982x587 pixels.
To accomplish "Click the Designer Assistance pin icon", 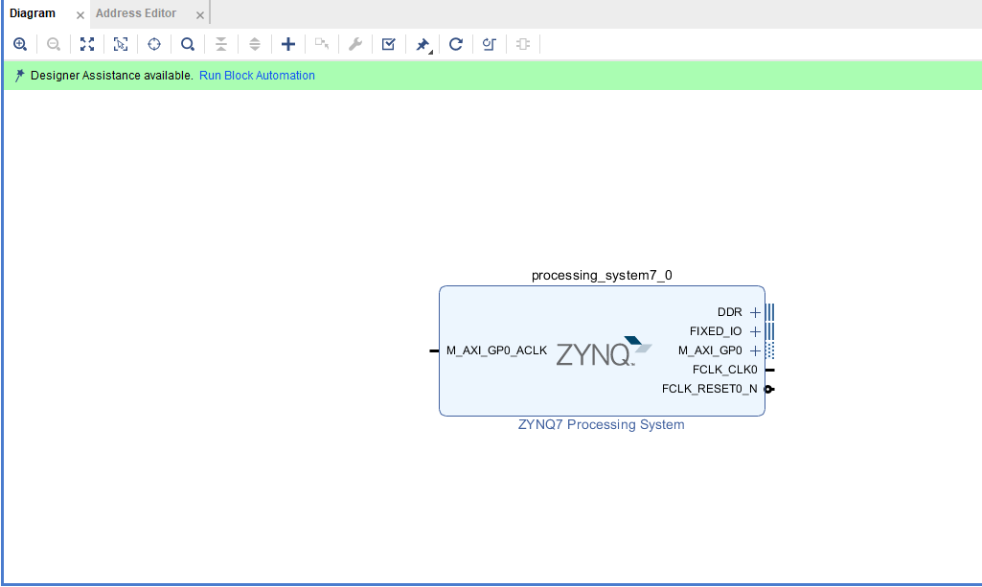I will click(x=19, y=76).
